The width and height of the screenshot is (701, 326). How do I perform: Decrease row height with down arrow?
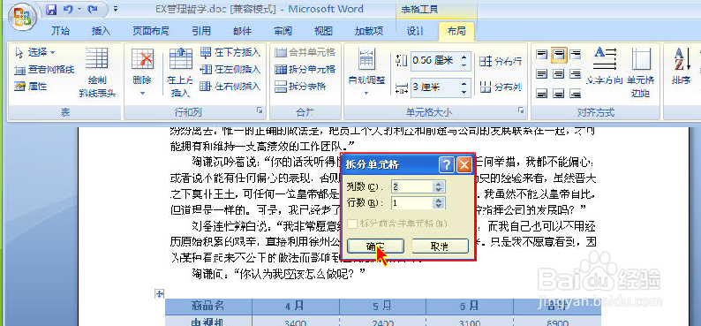465,65
